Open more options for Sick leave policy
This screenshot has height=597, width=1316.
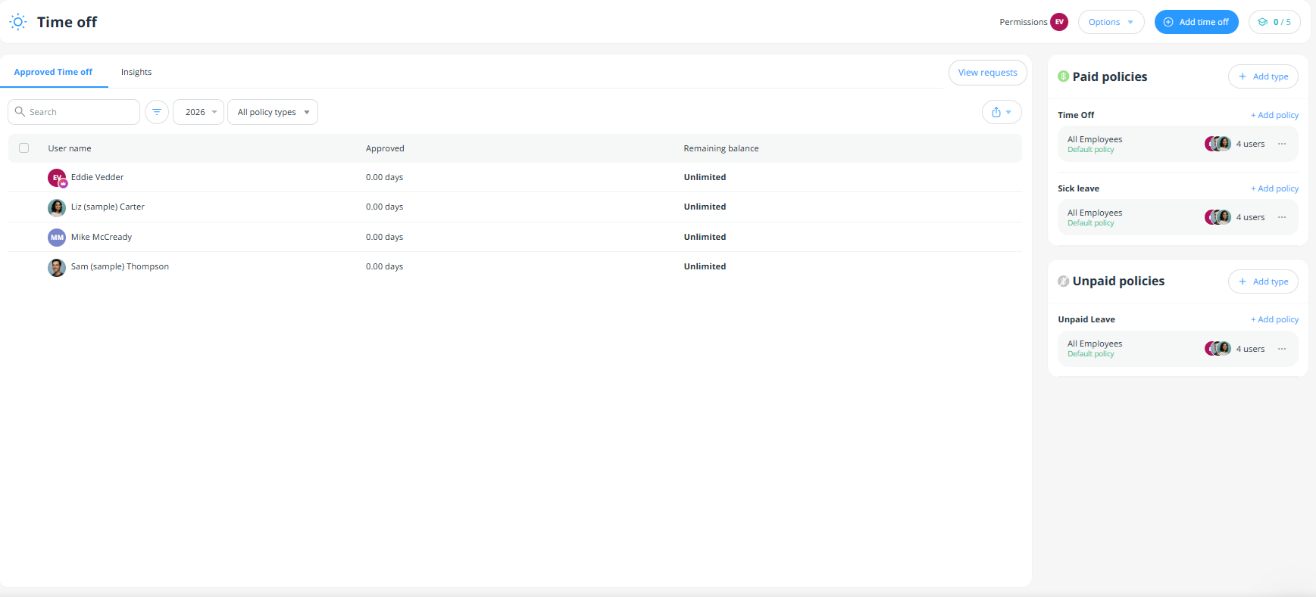click(x=1281, y=217)
